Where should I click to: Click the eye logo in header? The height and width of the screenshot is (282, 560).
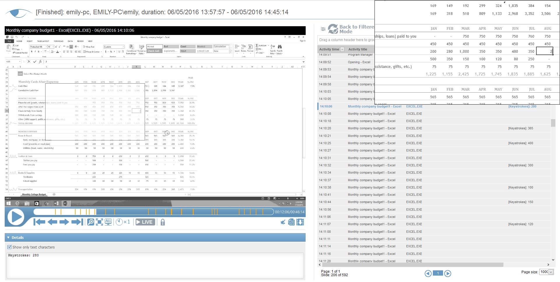[x=19, y=13]
